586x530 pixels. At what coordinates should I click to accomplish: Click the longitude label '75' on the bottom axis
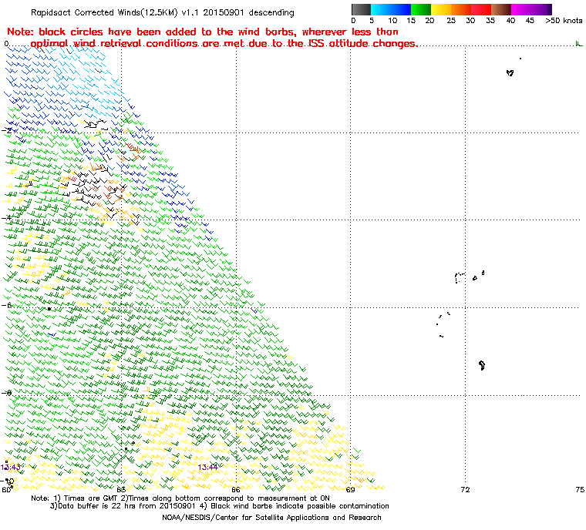pyautogui.click(x=580, y=489)
